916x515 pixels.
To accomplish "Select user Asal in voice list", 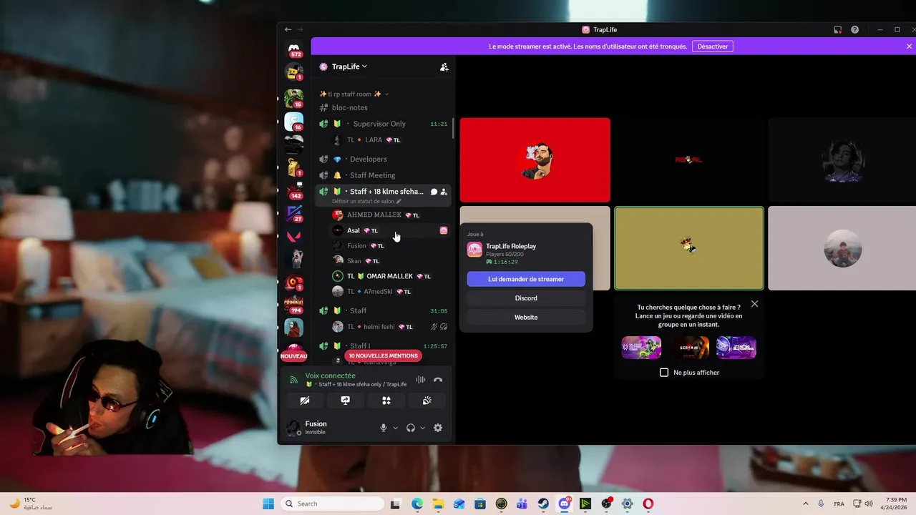I will tap(390, 230).
